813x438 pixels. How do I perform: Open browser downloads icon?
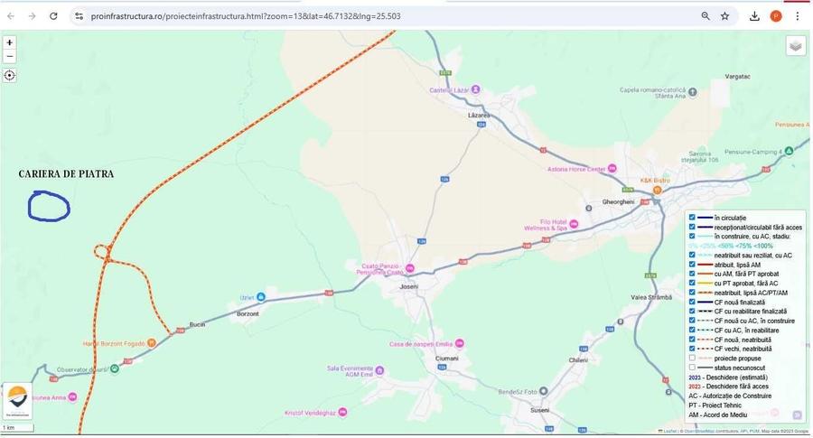point(754,16)
